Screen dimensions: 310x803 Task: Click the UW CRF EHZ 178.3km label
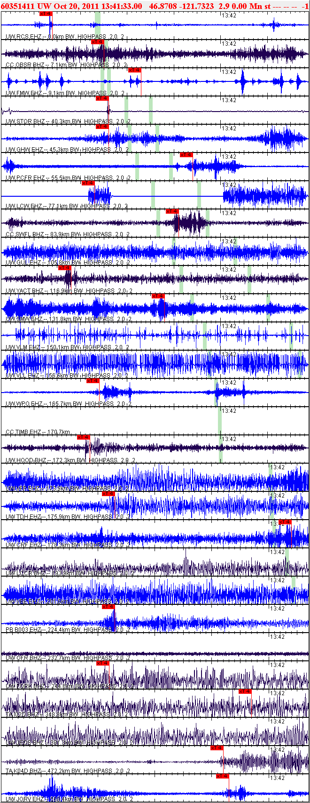pyautogui.click(x=68, y=545)
